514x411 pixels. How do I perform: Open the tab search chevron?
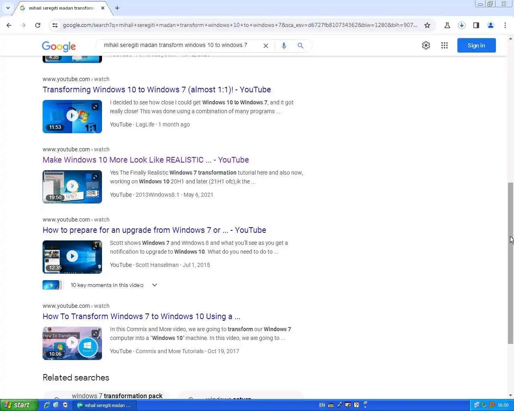click(x=8, y=8)
